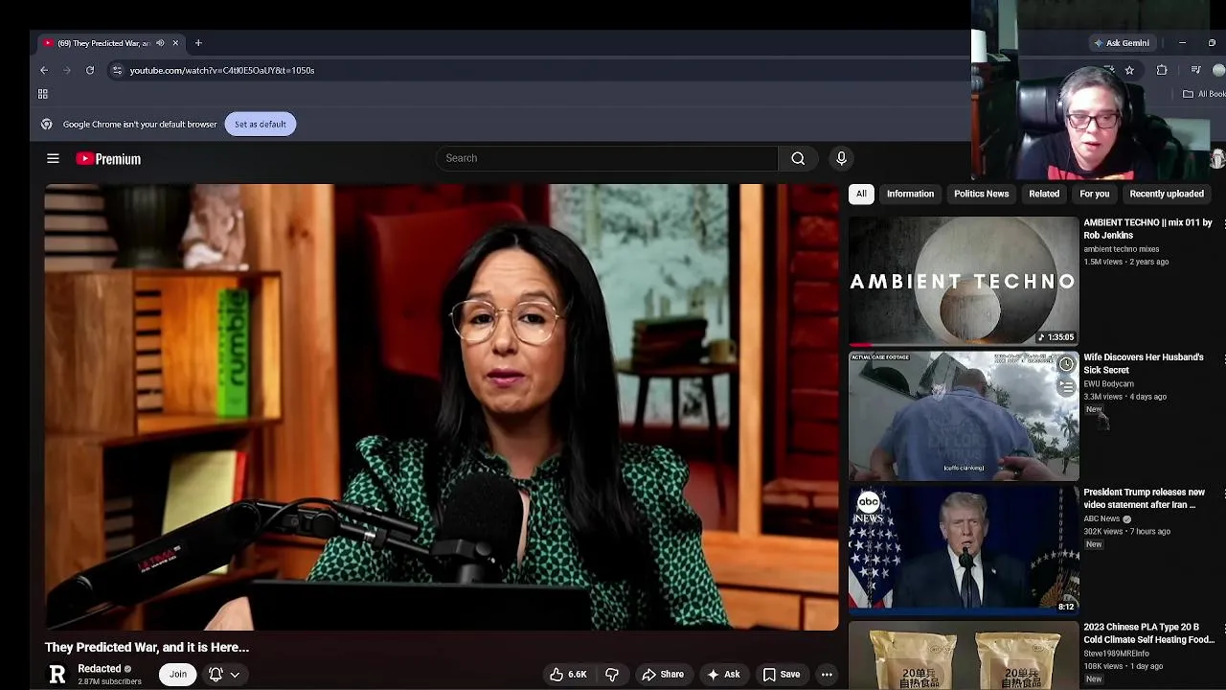Add bodycam video to queue
This screenshot has width=1226, height=690.
click(1066, 387)
